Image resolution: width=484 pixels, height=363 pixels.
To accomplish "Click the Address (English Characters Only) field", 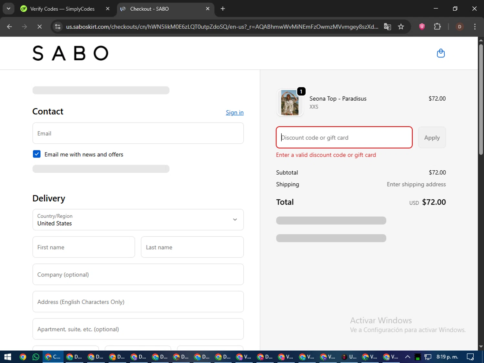I will click(138, 302).
